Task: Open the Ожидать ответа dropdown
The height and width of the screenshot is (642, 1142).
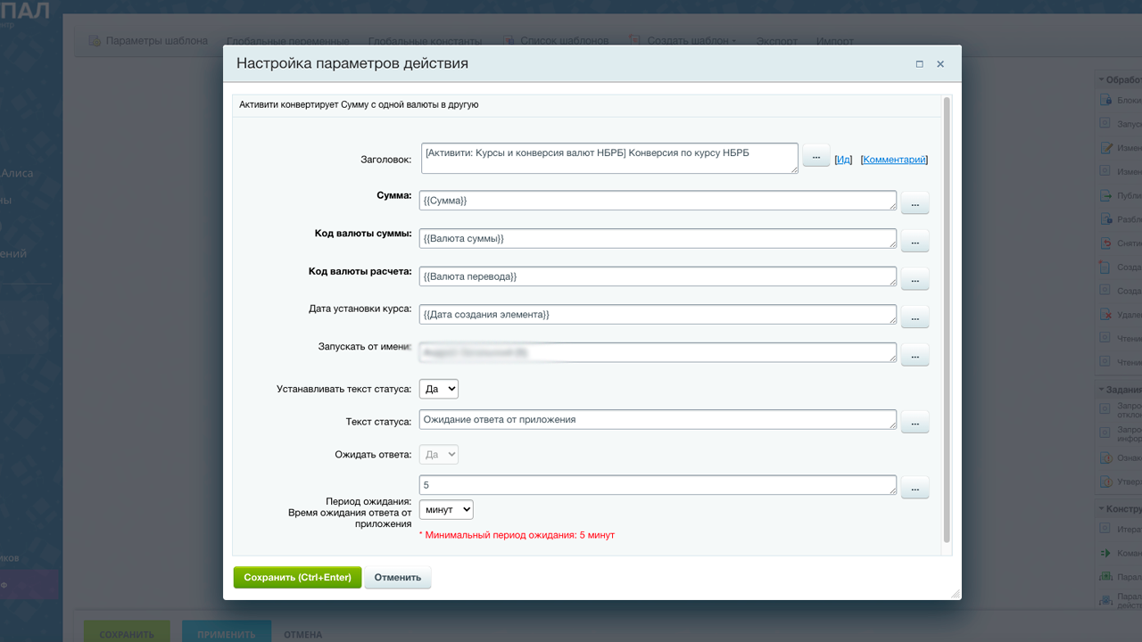Action: pos(438,455)
